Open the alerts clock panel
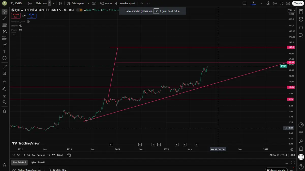This screenshot has height=171, width=305. pyautogui.click(x=301, y=19)
